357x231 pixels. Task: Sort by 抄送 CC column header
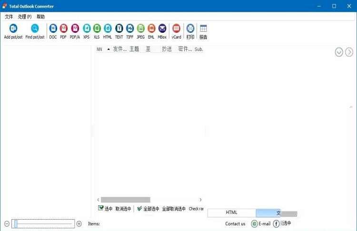click(167, 49)
